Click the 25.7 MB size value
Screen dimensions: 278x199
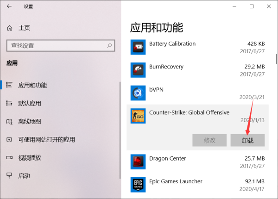(254, 158)
